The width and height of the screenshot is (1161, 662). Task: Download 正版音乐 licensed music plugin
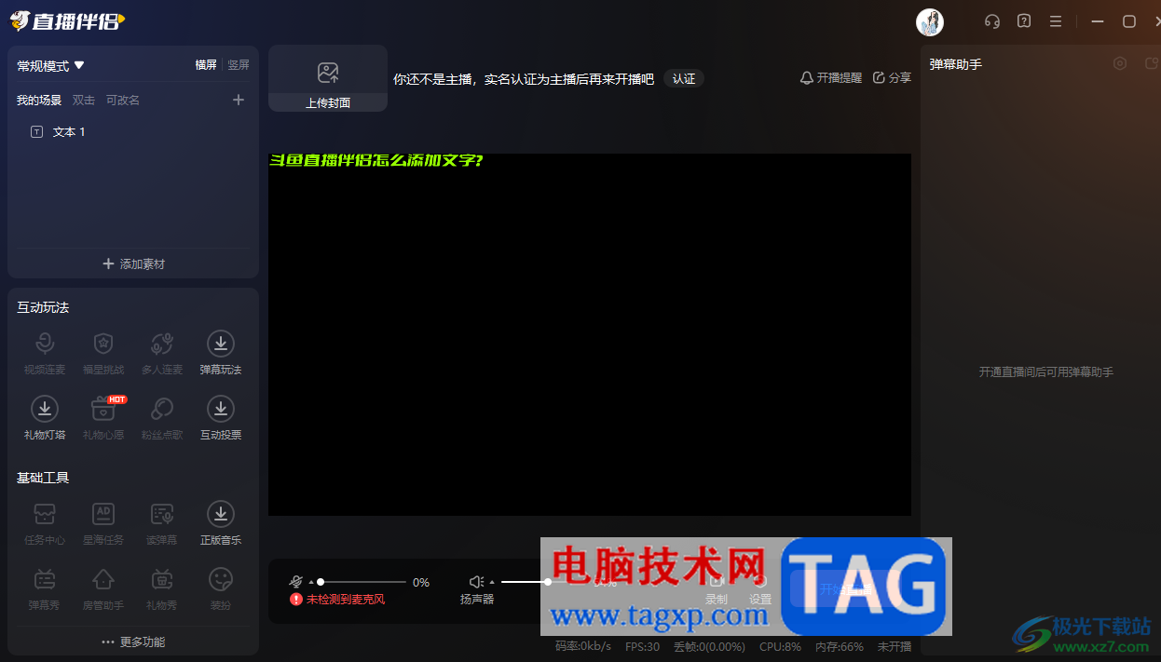click(221, 523)
